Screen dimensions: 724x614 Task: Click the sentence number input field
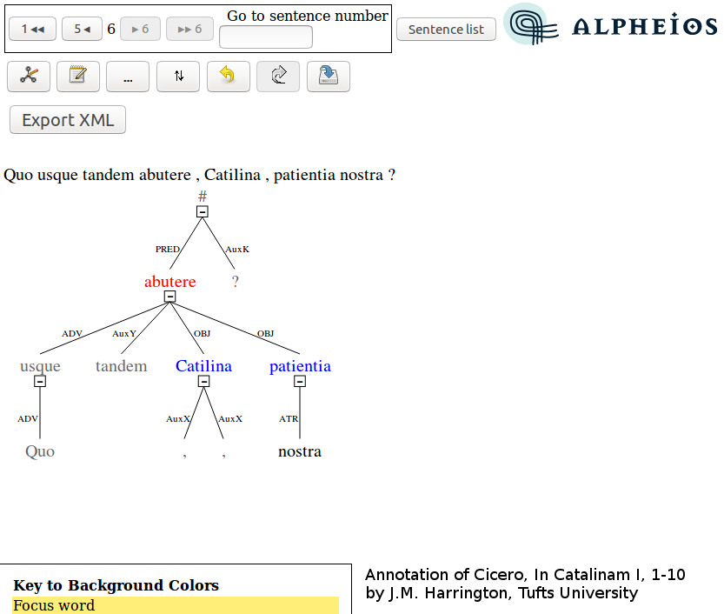click(x=266, y=37)
